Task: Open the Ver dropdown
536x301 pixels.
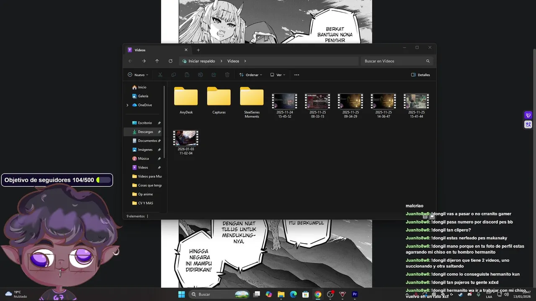Action: [278, 75]
